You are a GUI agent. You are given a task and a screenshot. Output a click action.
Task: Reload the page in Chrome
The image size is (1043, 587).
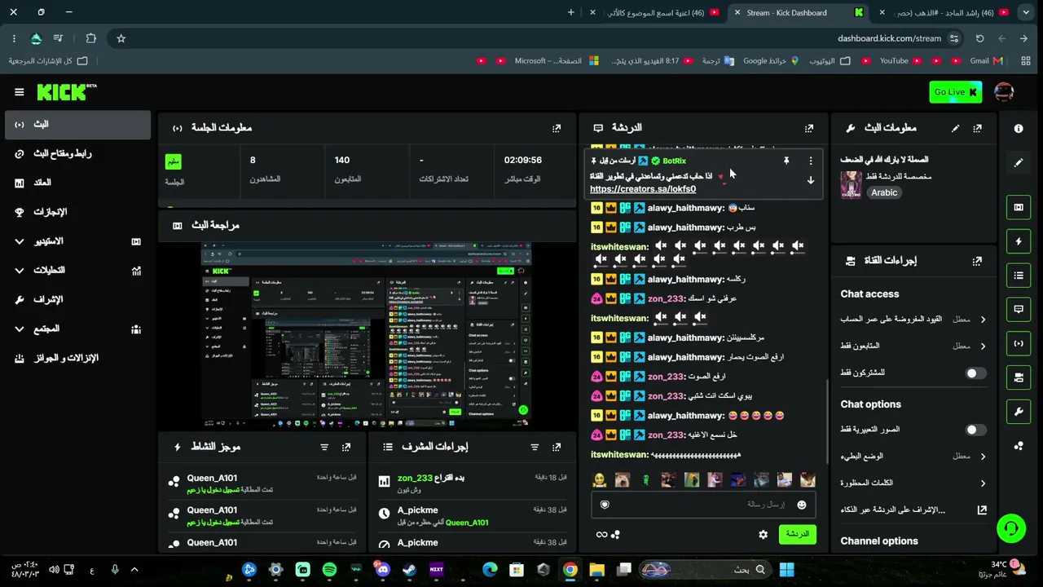[x=979, y=38]
